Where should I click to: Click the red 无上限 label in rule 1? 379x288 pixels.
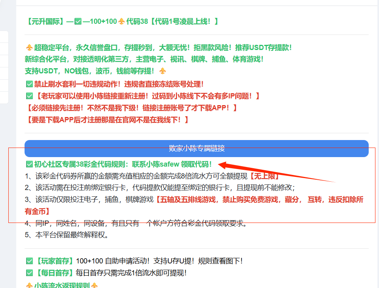click(264, 176)
